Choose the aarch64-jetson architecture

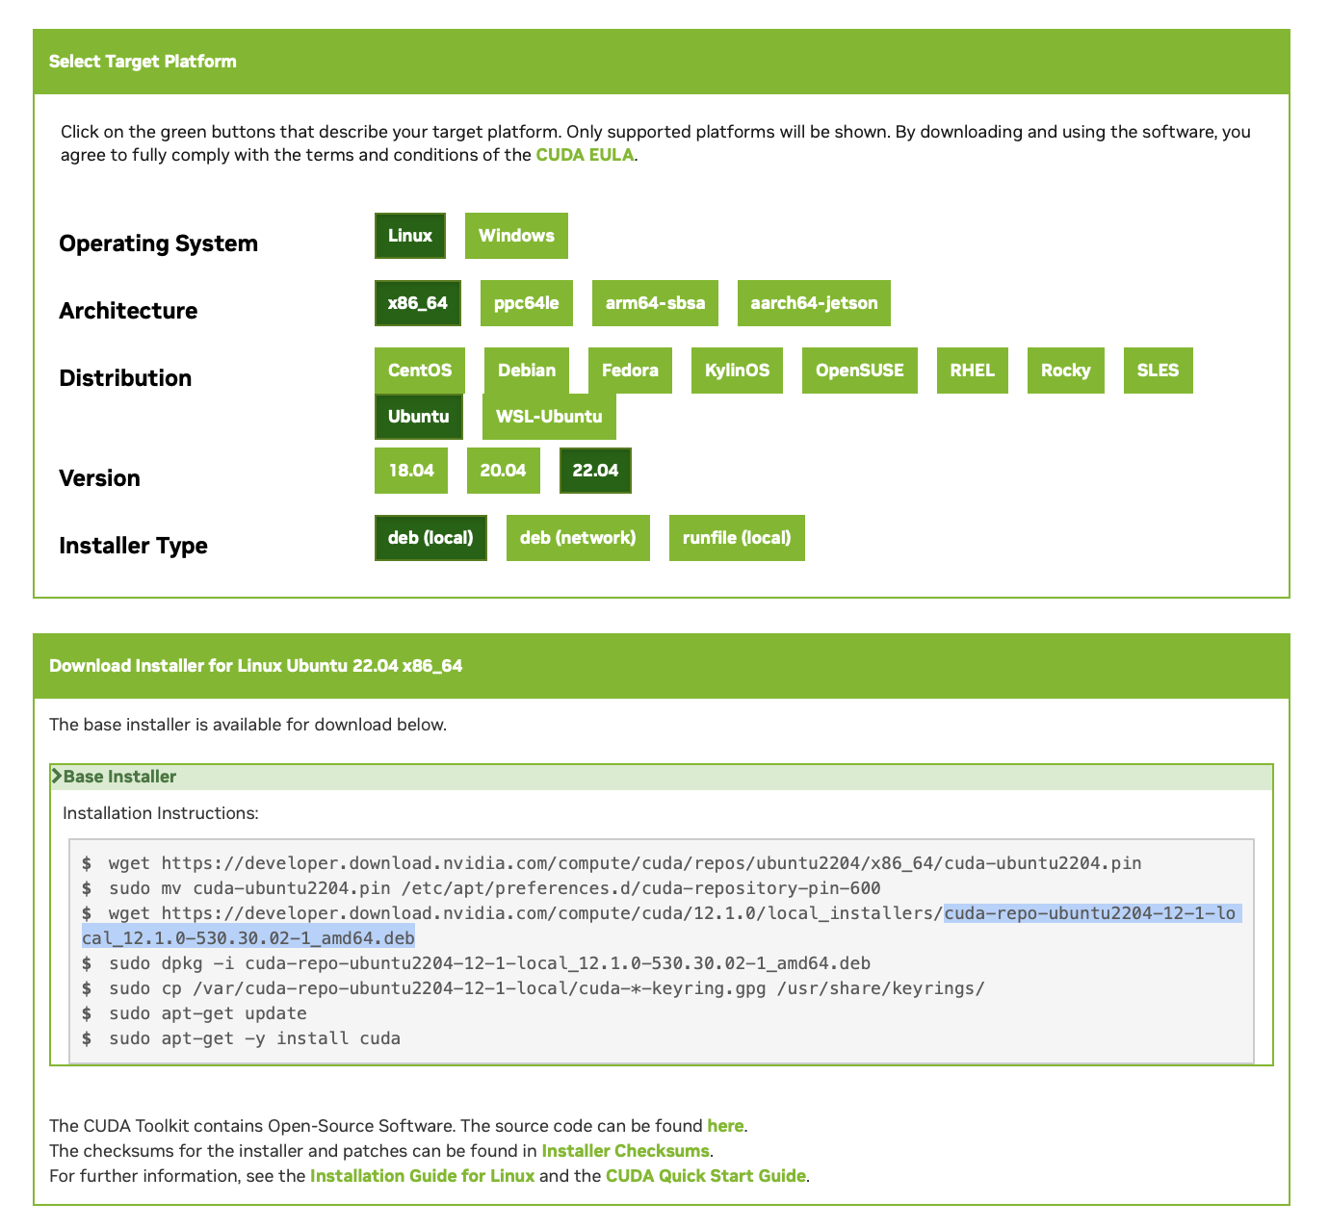pos(814,303)
